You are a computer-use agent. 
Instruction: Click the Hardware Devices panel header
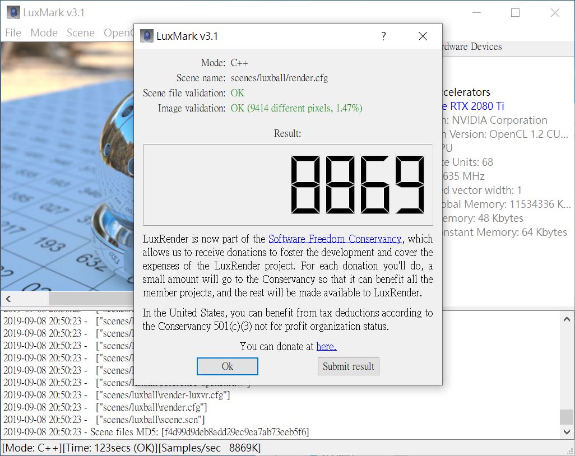508,47
